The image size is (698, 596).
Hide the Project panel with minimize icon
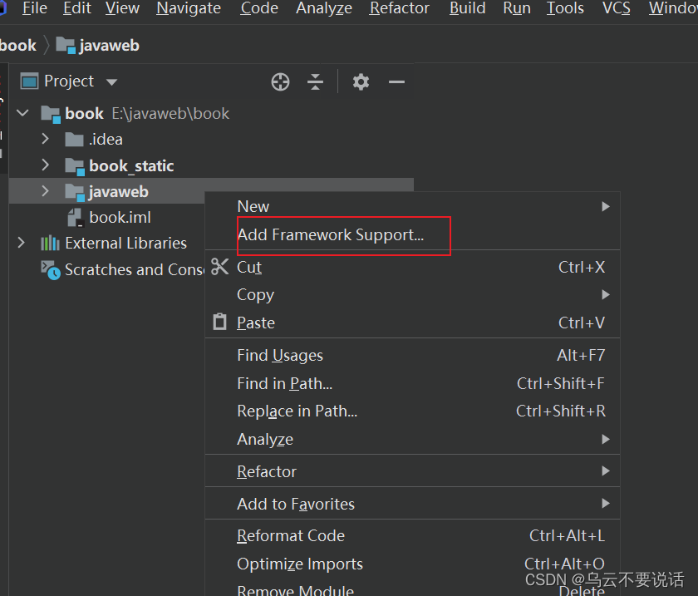coord(396,81)
